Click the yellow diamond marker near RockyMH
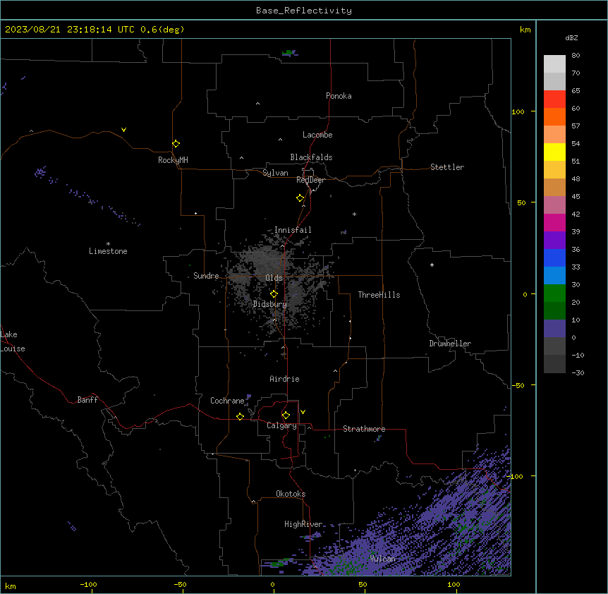Viewport: 608px width, 594px height. [176, 144]
